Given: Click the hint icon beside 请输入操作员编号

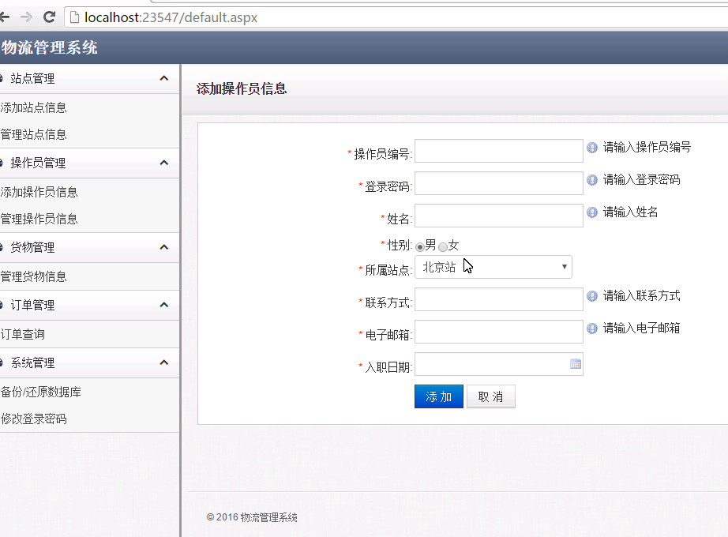Looking at the screenshot, I should 592,148.
